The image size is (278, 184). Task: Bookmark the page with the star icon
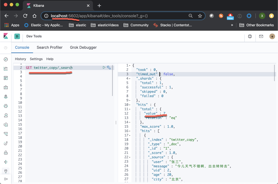click(x=200, y=16)
